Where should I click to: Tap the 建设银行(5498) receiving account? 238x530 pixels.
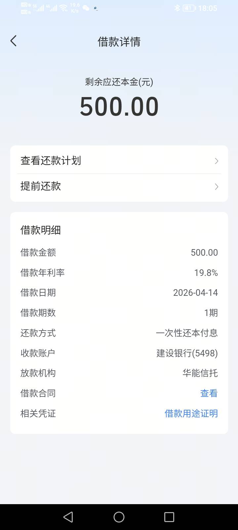coord(187,353)
